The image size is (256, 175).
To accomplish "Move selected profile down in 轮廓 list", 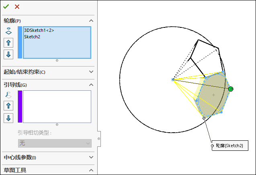I will pyautogui.click(x=8, y=54).
